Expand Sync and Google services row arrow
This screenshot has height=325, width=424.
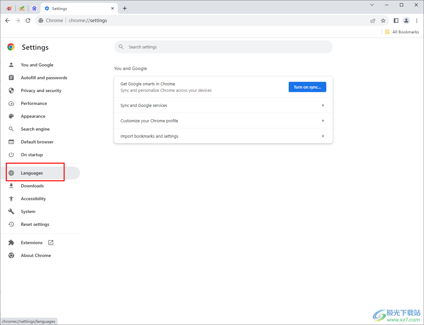pyautogui.click(x=323, y=105)
